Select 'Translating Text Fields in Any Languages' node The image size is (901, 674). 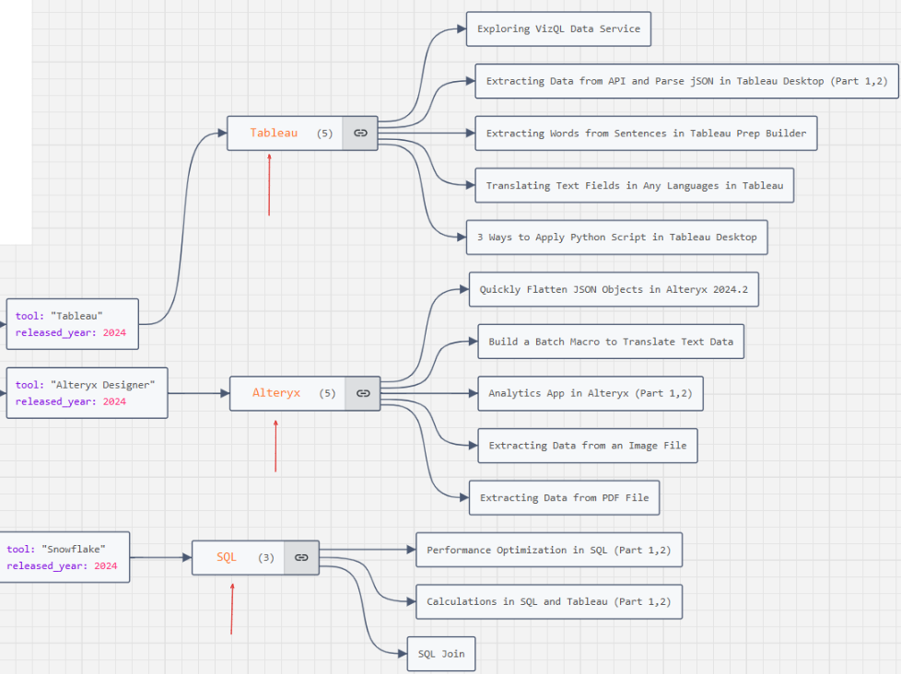point(635,185)
